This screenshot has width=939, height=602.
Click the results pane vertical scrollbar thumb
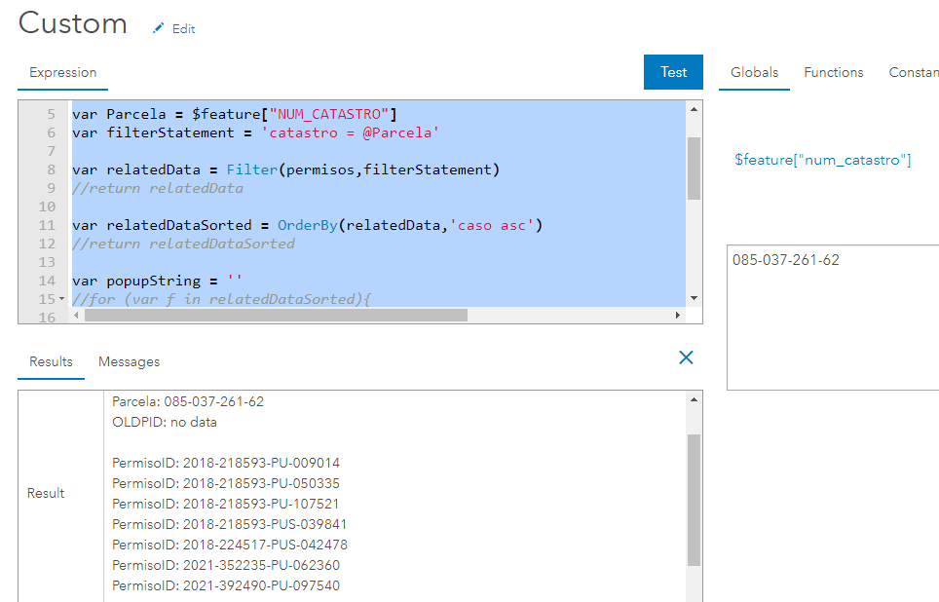click(694, 500)
